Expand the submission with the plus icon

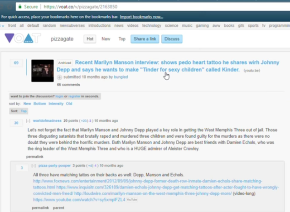pyautogui.click(x=59, y=77)
